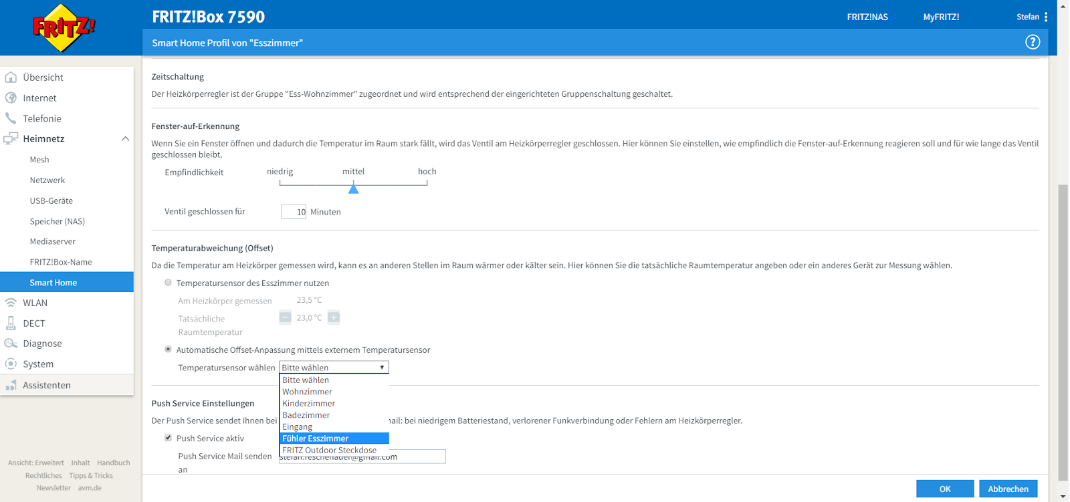The width and height of the screenshot is (1070, 502).
Task: Click the 'Ventil geschlossen für' minutes field
Action: tap(294, 212)
